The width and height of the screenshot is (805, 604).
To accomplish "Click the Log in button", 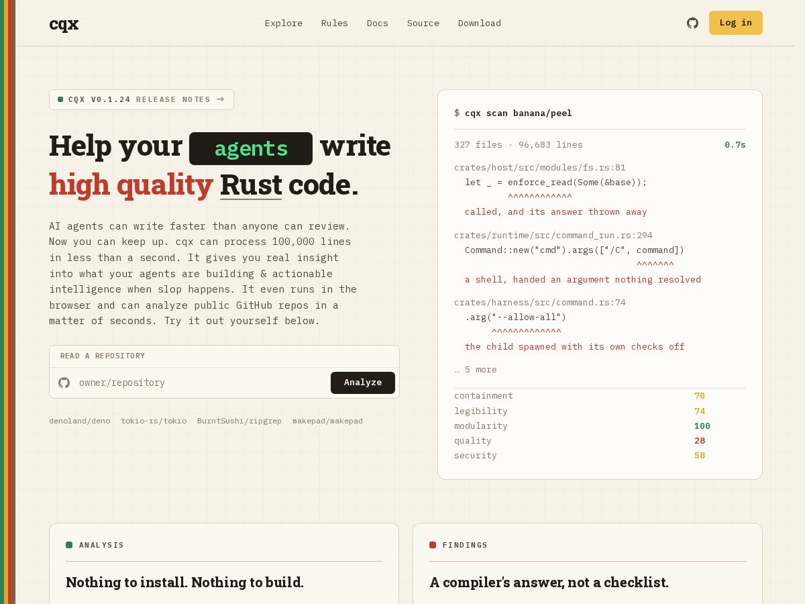I will [736, 23].
